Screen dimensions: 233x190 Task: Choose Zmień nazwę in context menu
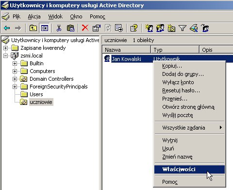click(189, 157)
